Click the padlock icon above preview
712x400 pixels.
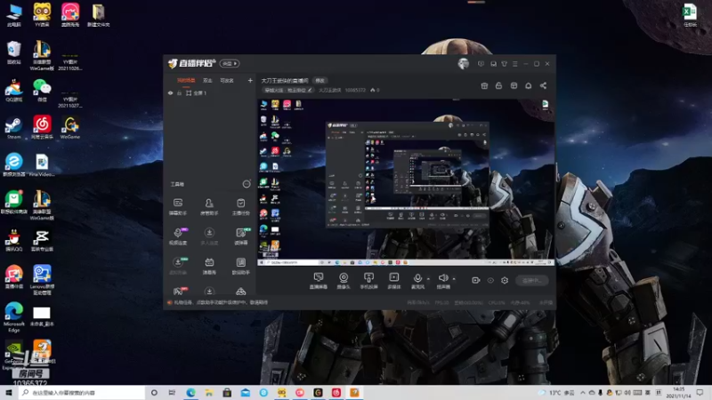click(498, 85)
